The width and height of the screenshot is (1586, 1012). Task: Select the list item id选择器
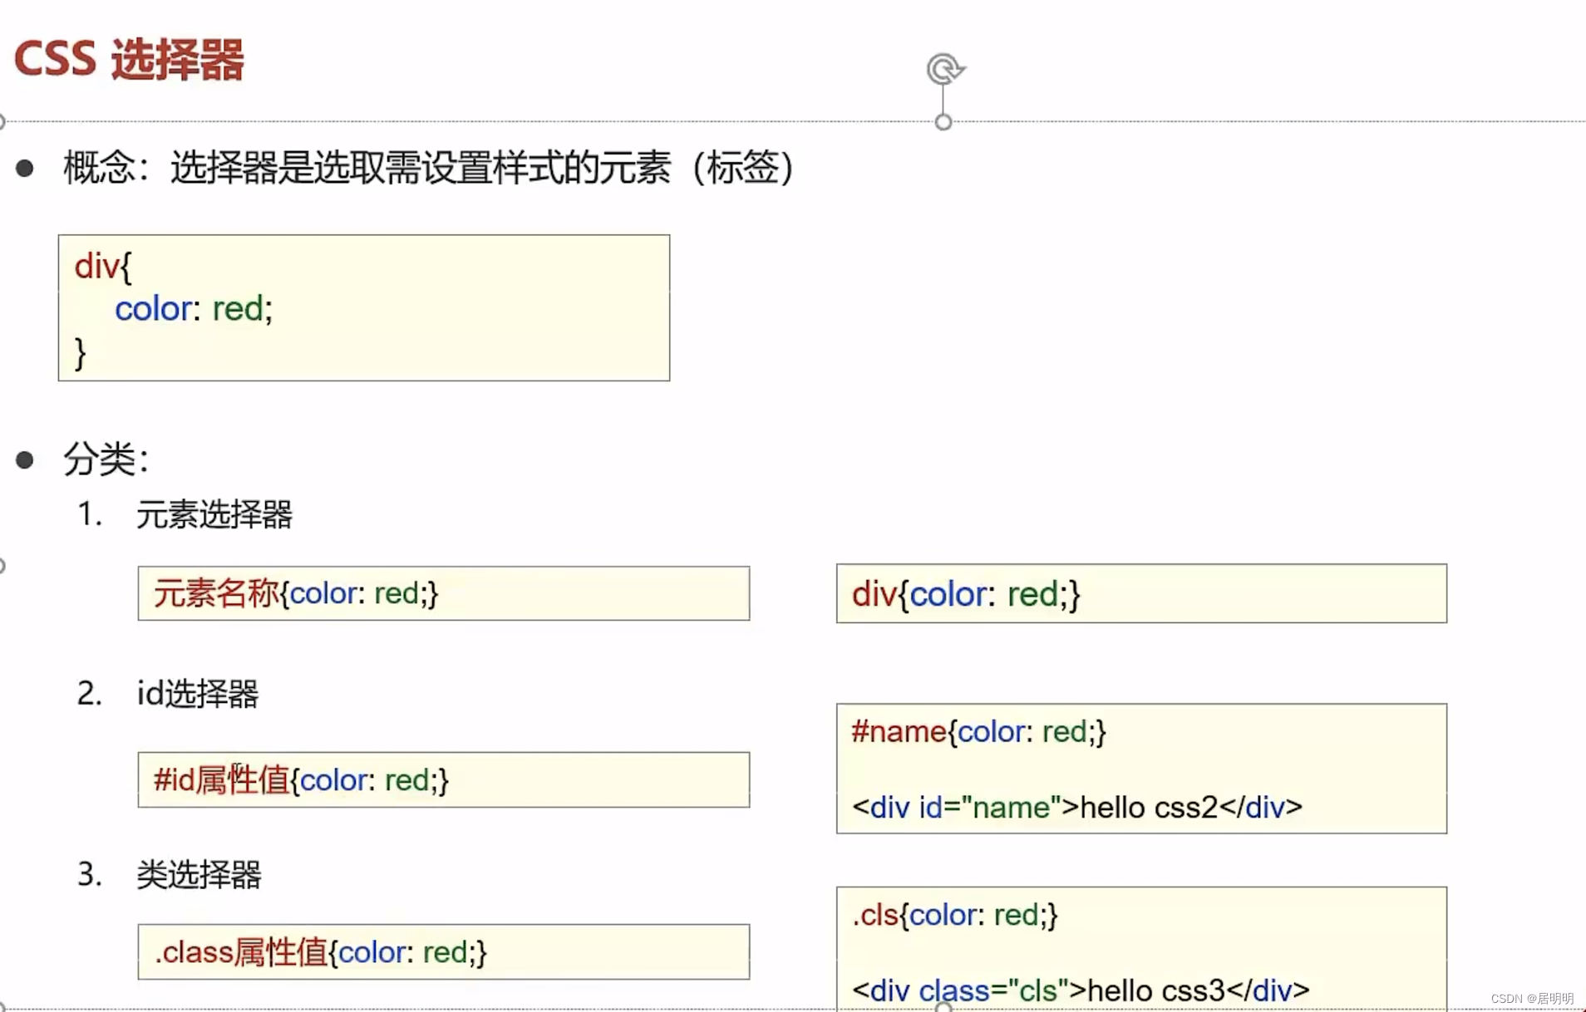[199, 695]
